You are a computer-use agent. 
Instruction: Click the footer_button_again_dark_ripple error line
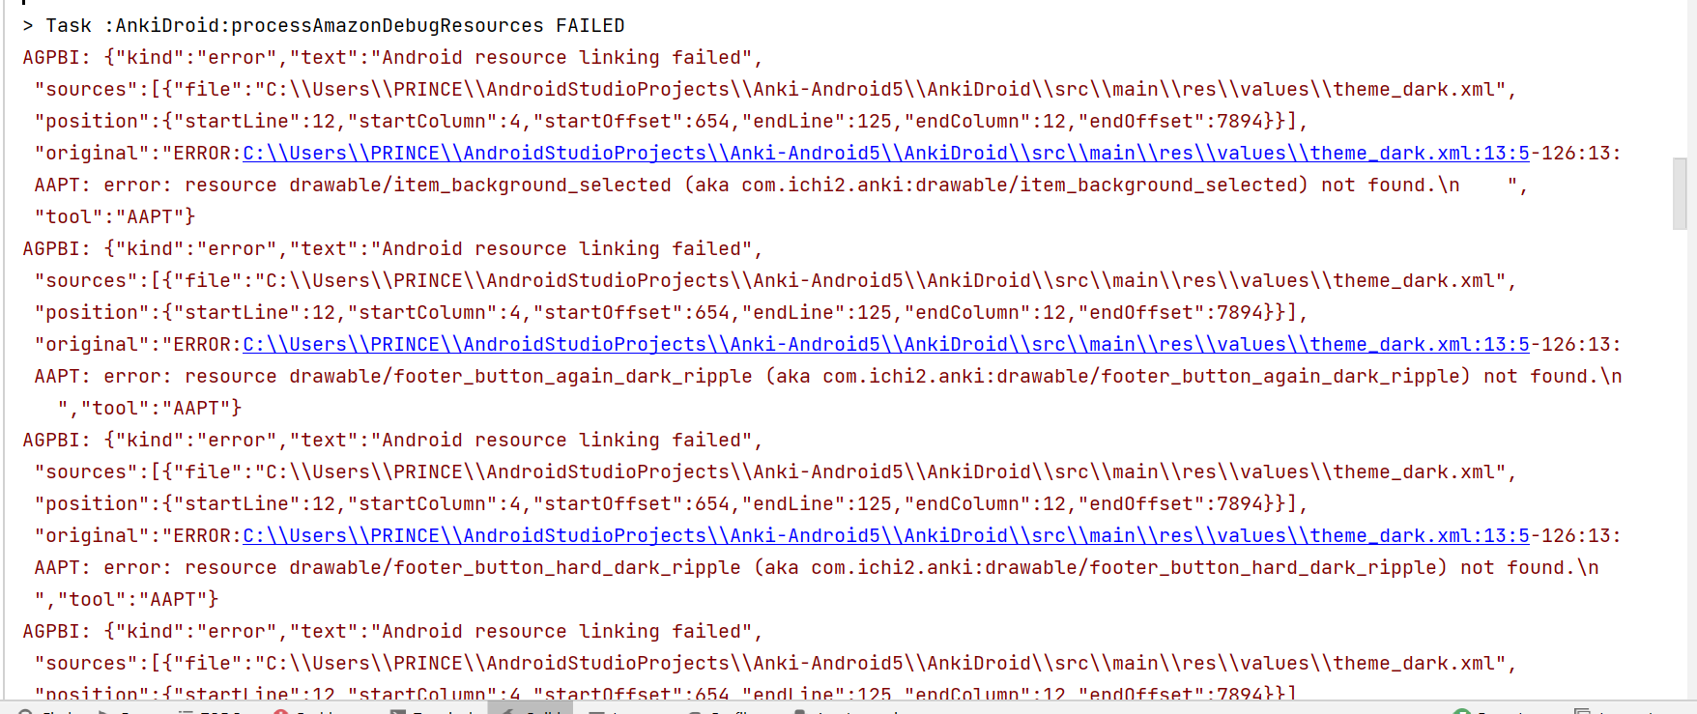tap(676, 376)
